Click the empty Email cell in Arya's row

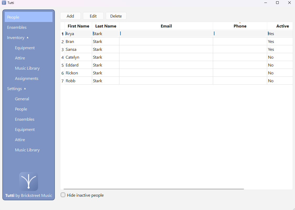[x=166, y=34]
